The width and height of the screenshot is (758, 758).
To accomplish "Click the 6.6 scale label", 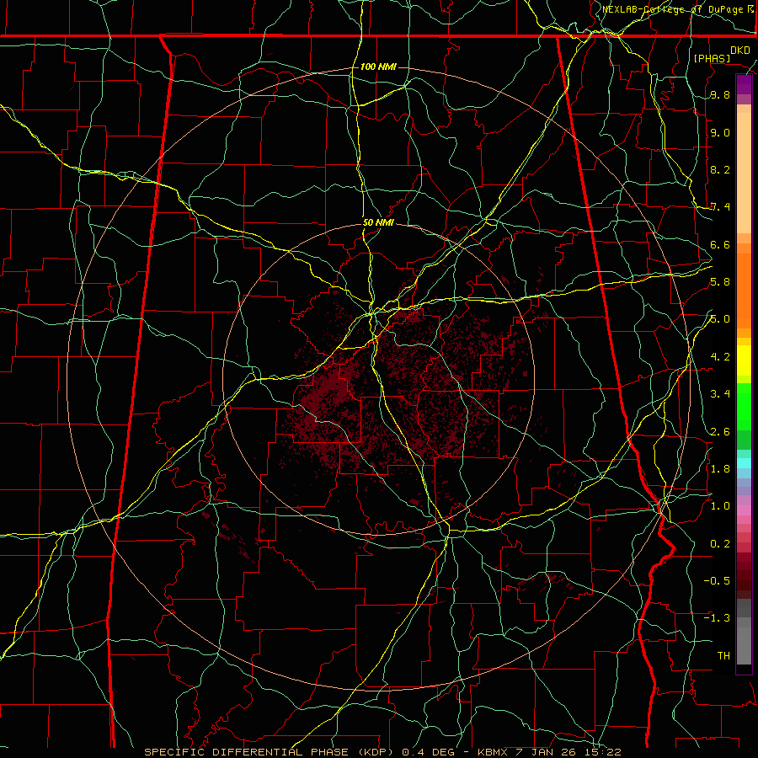I will coord(720,245).
